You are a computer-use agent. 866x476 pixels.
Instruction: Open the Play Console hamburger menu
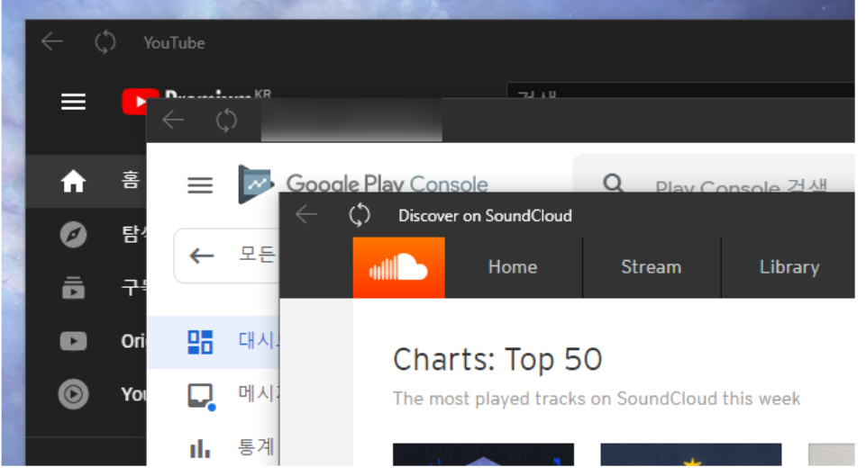200,185
